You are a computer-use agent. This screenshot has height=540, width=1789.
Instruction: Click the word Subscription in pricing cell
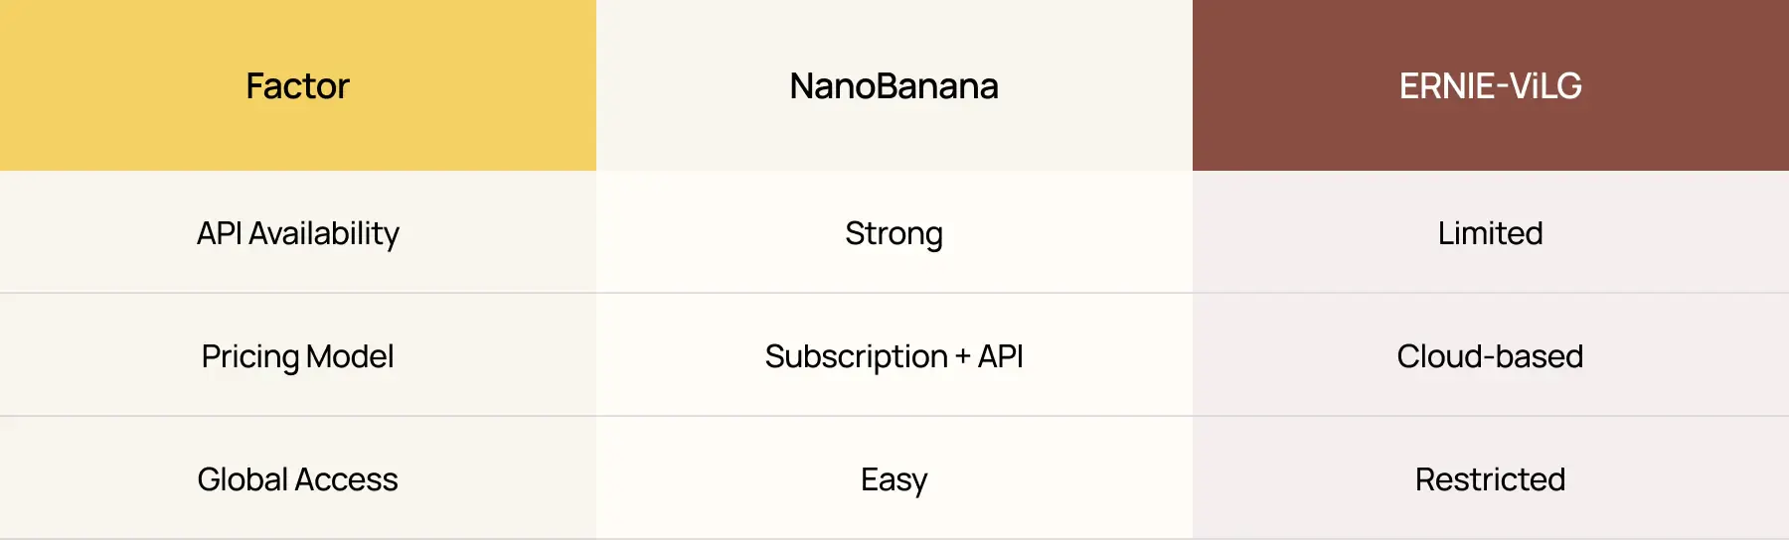point(856,356)
